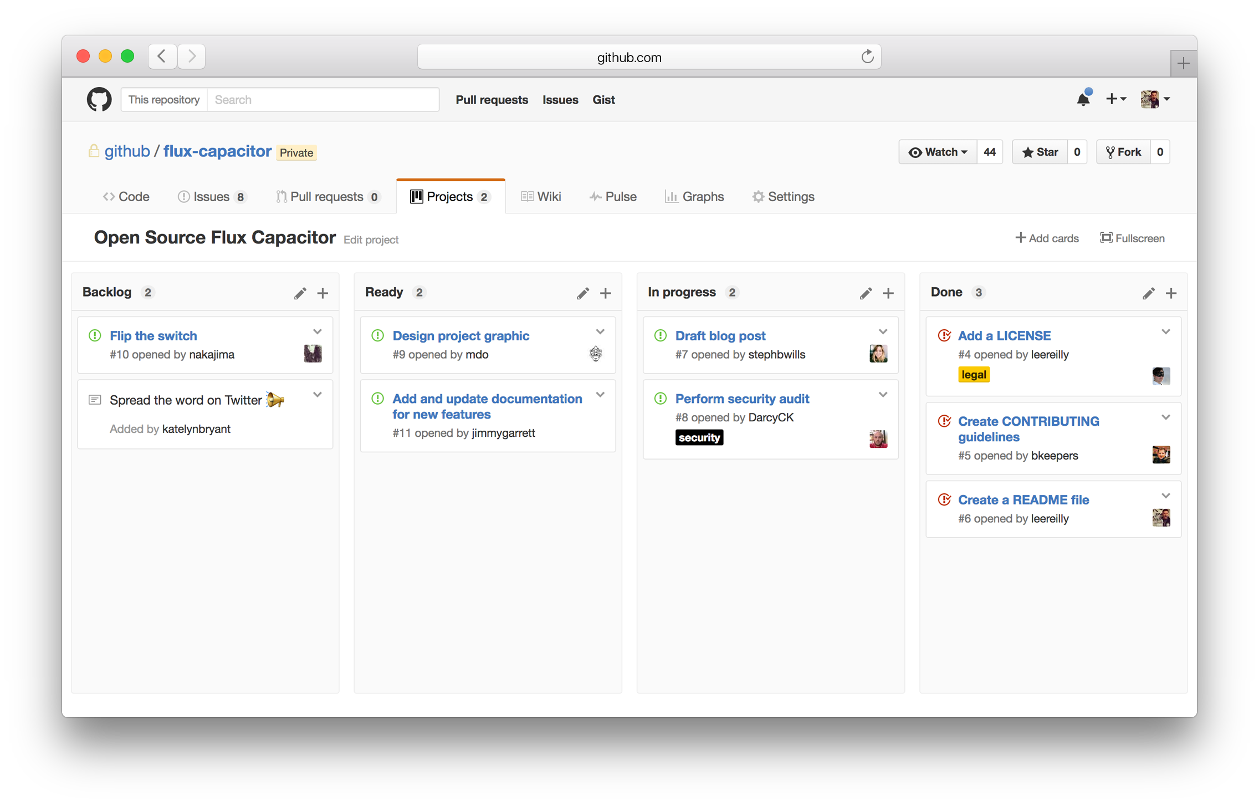Add a card using the plus icon on Ready
The height and width of the screenshot is (806, 1259).
click(x=606, y=293)
